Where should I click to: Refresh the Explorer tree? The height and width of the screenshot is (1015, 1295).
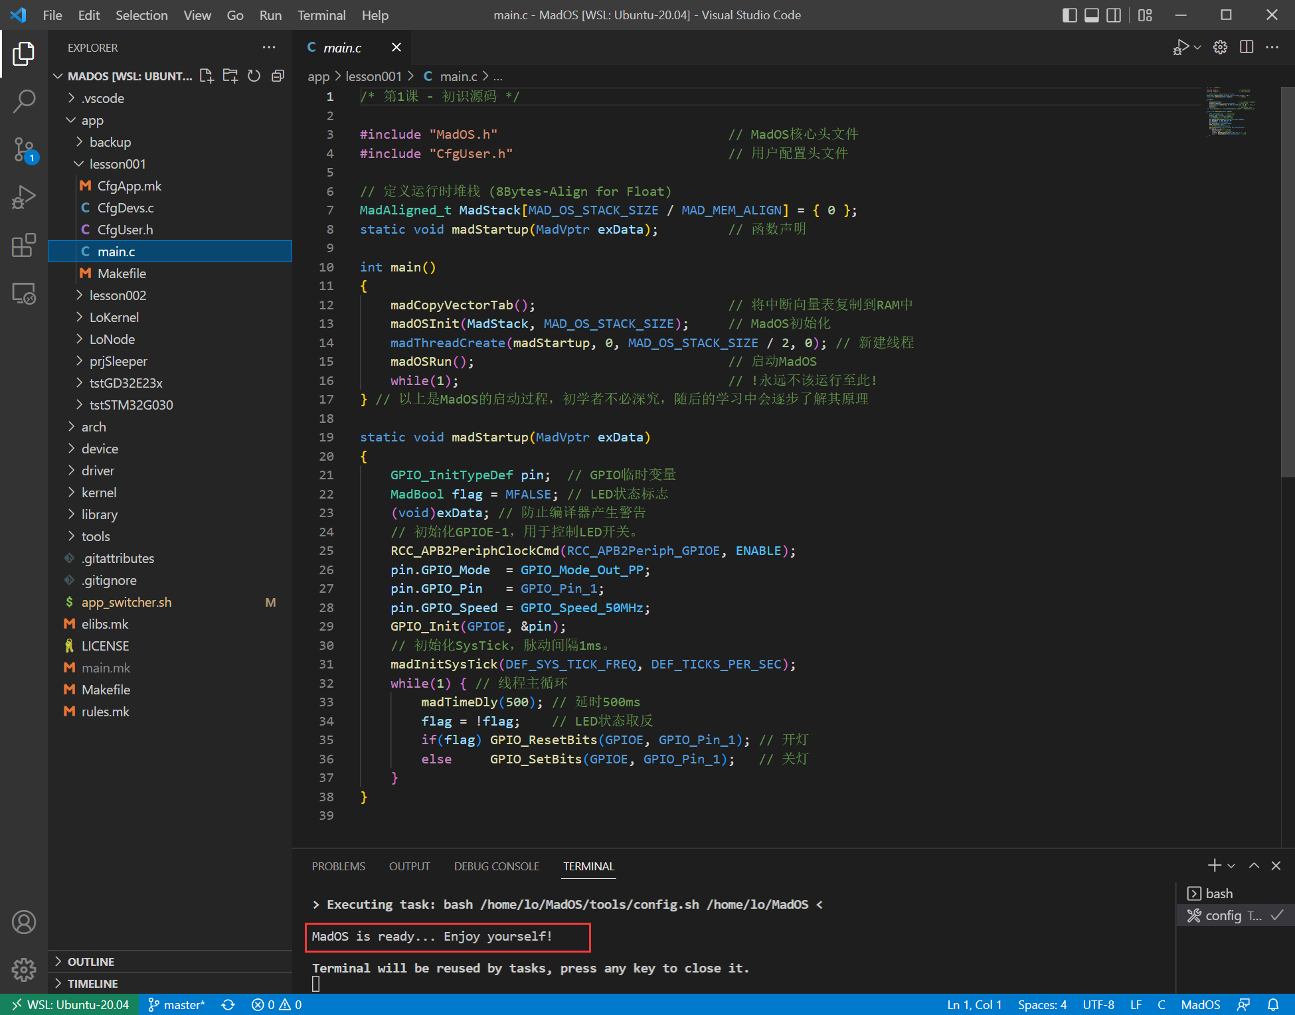254,76
